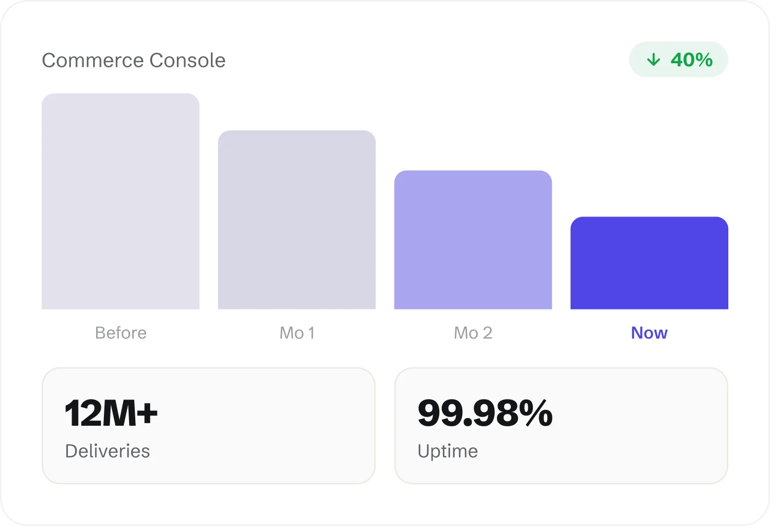Select the Commerce Console title

[x=134, y=60]
